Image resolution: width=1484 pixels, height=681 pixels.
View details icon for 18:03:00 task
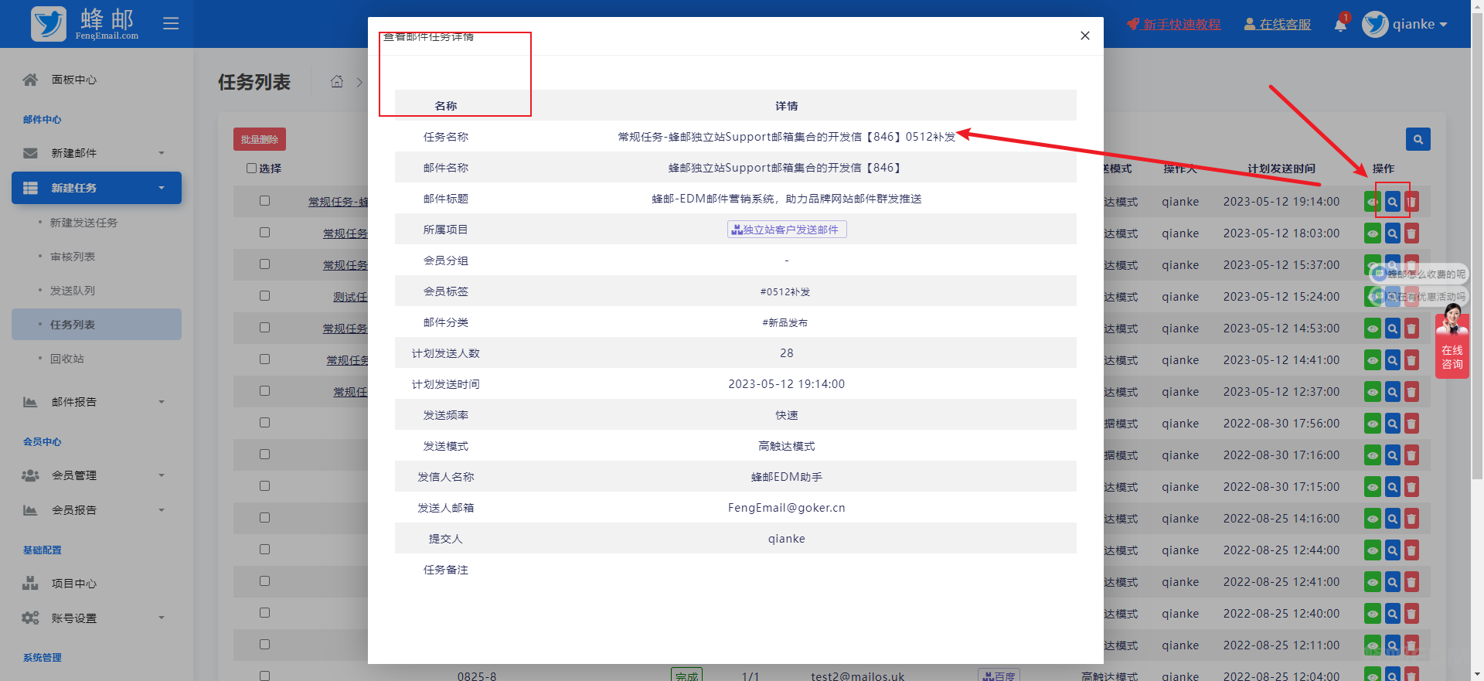point(1392,233)
